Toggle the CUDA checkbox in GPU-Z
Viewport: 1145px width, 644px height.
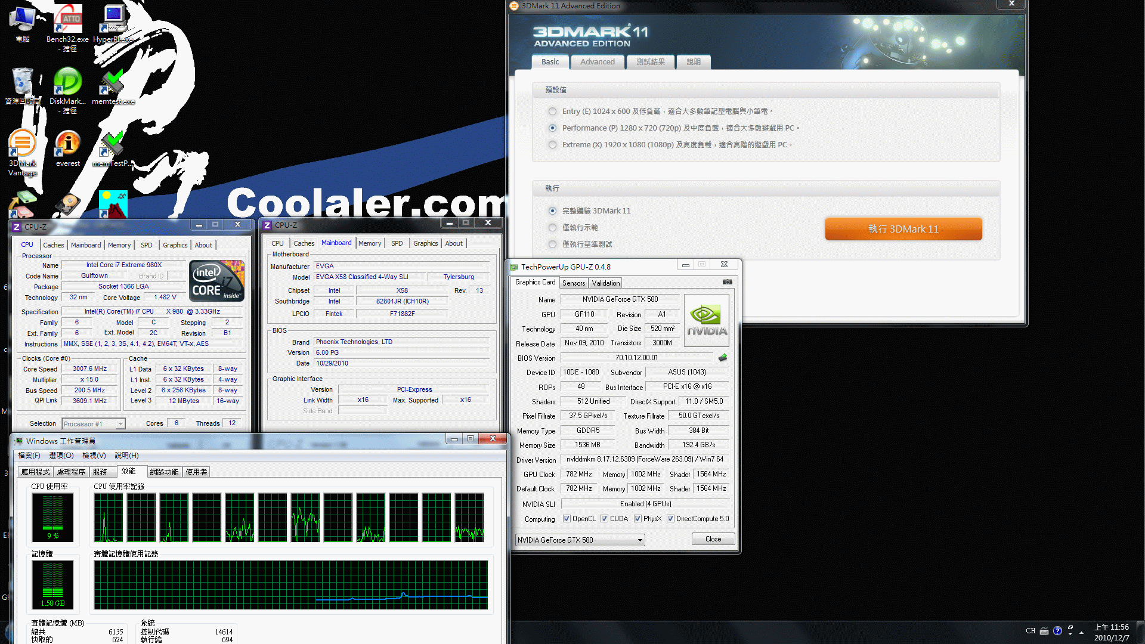click(x=604, y=519)
